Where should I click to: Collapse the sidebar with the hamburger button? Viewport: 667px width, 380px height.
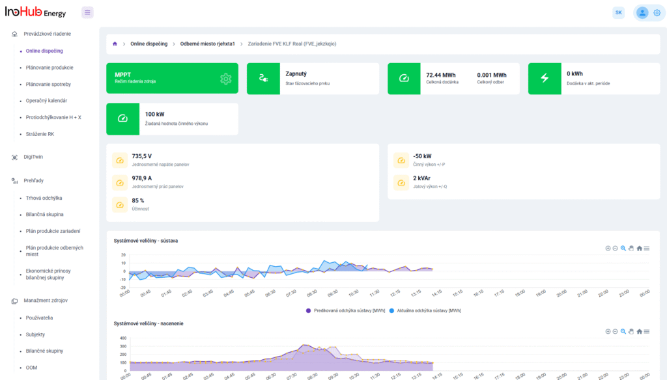(87, 12)
